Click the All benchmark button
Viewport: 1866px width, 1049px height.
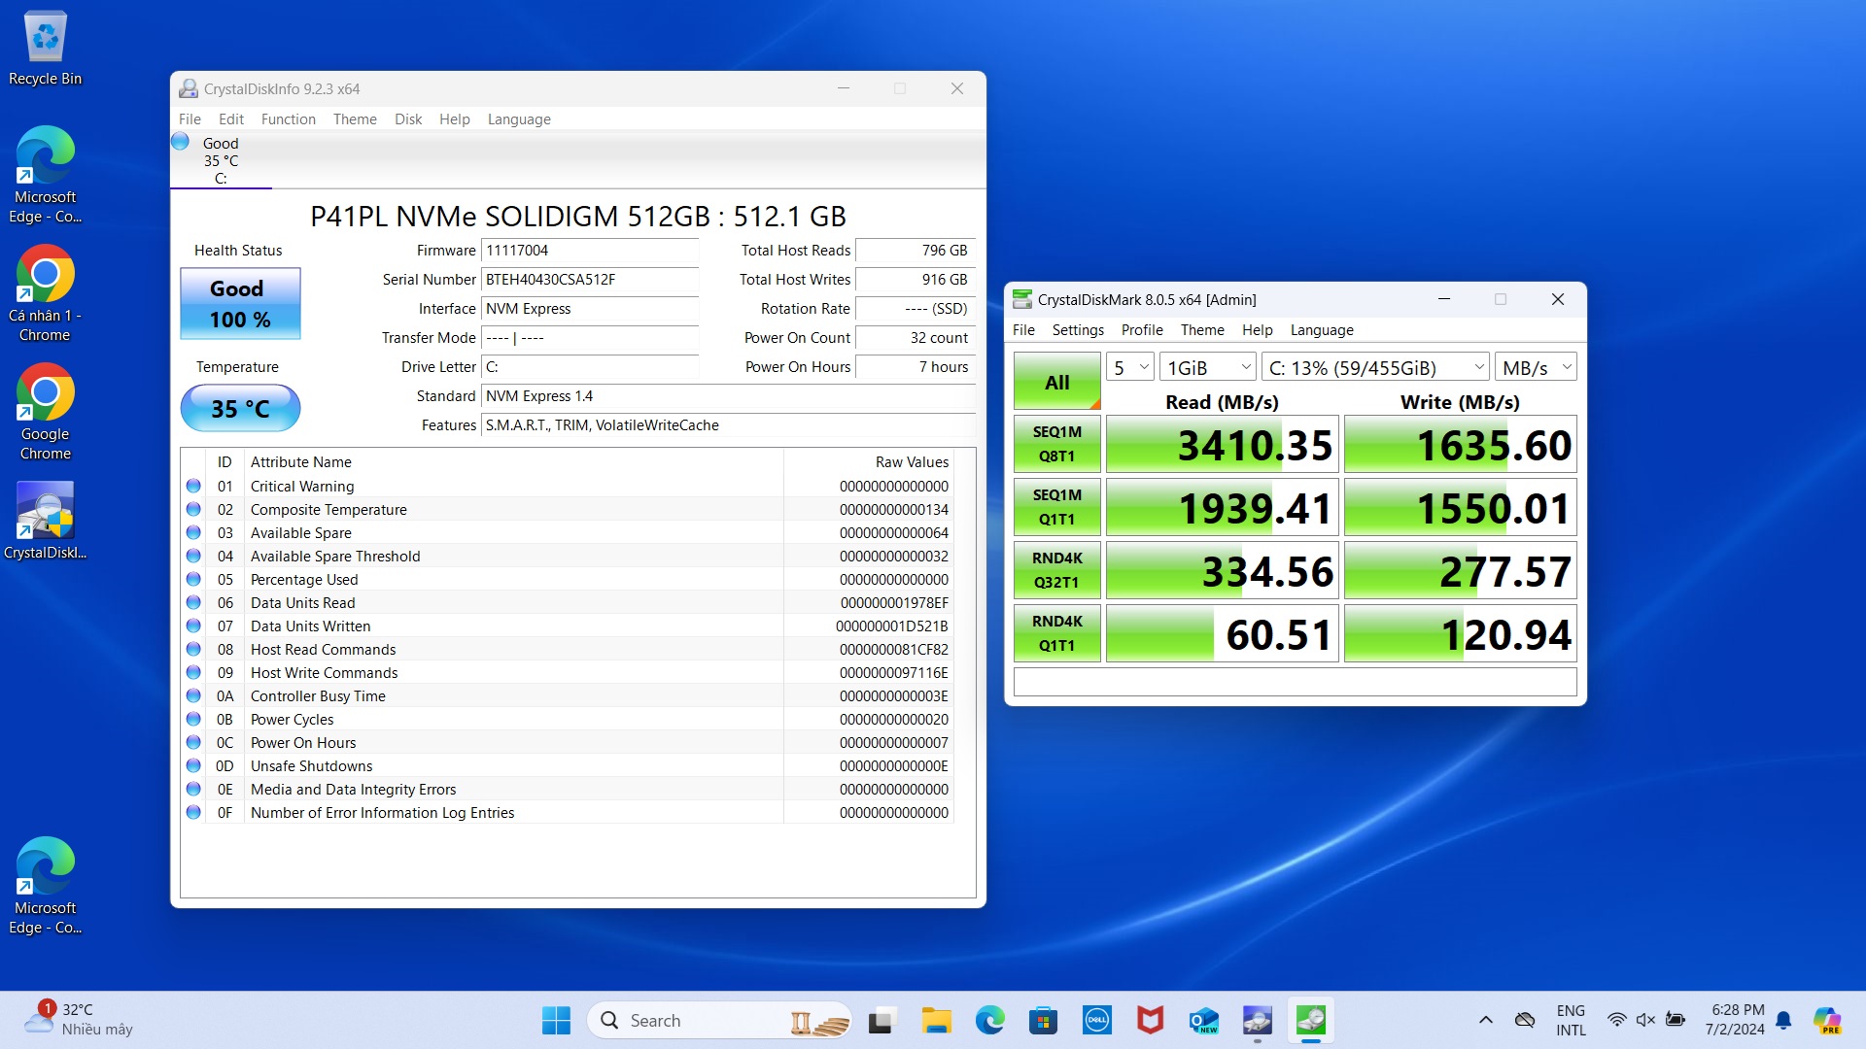pos(1057,381)
